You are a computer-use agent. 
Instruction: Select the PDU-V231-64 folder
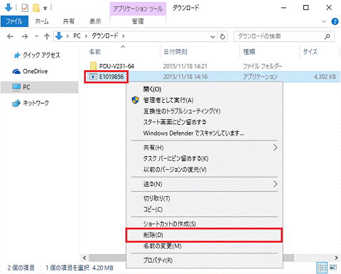pos(117,66)
